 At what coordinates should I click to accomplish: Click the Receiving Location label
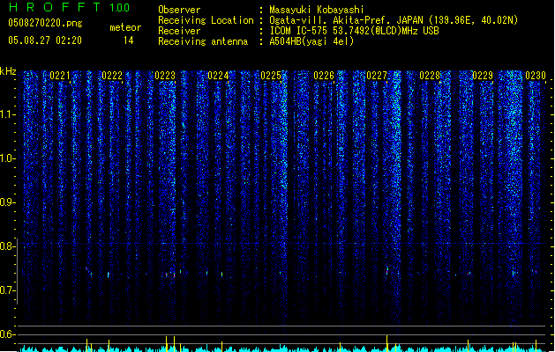pyautogui.click(x=206, y=20)
